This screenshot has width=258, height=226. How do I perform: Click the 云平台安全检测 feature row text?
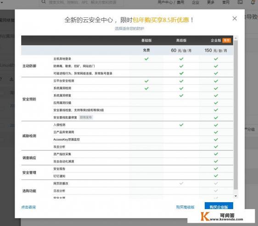[64, 81]
